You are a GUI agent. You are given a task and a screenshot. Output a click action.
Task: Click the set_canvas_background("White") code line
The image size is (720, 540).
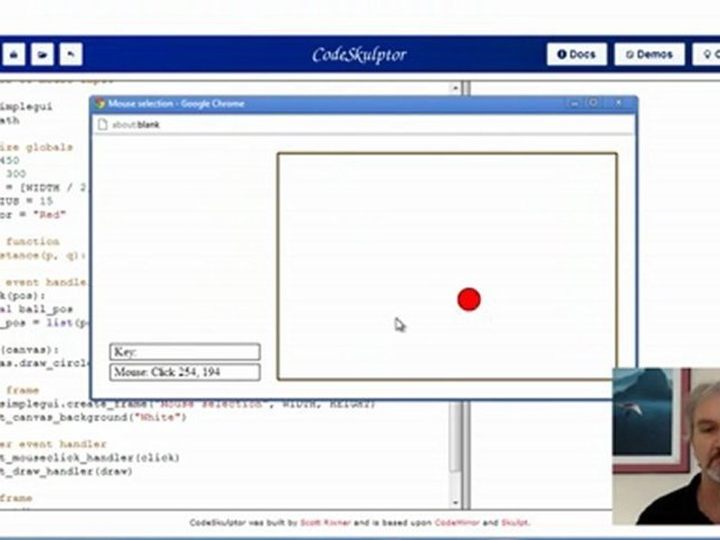pyautogui.click(x=93, y=418)
